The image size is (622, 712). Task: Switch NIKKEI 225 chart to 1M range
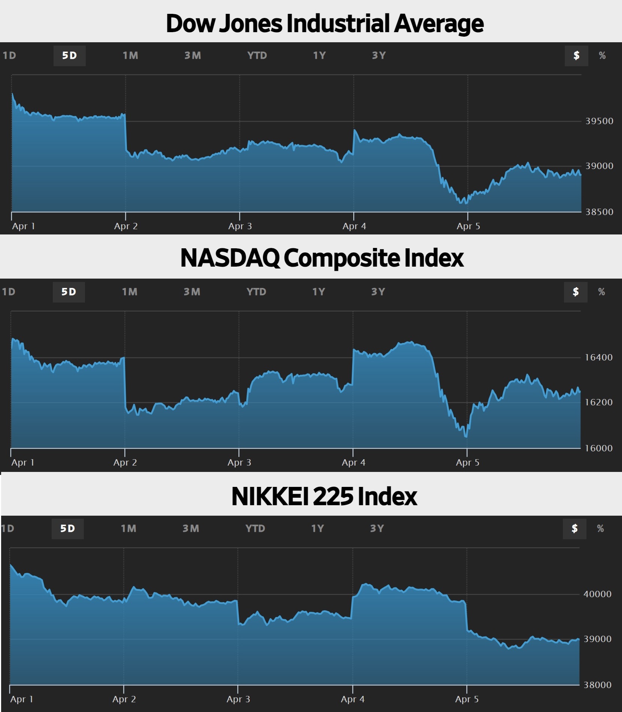tap(128, 529)
